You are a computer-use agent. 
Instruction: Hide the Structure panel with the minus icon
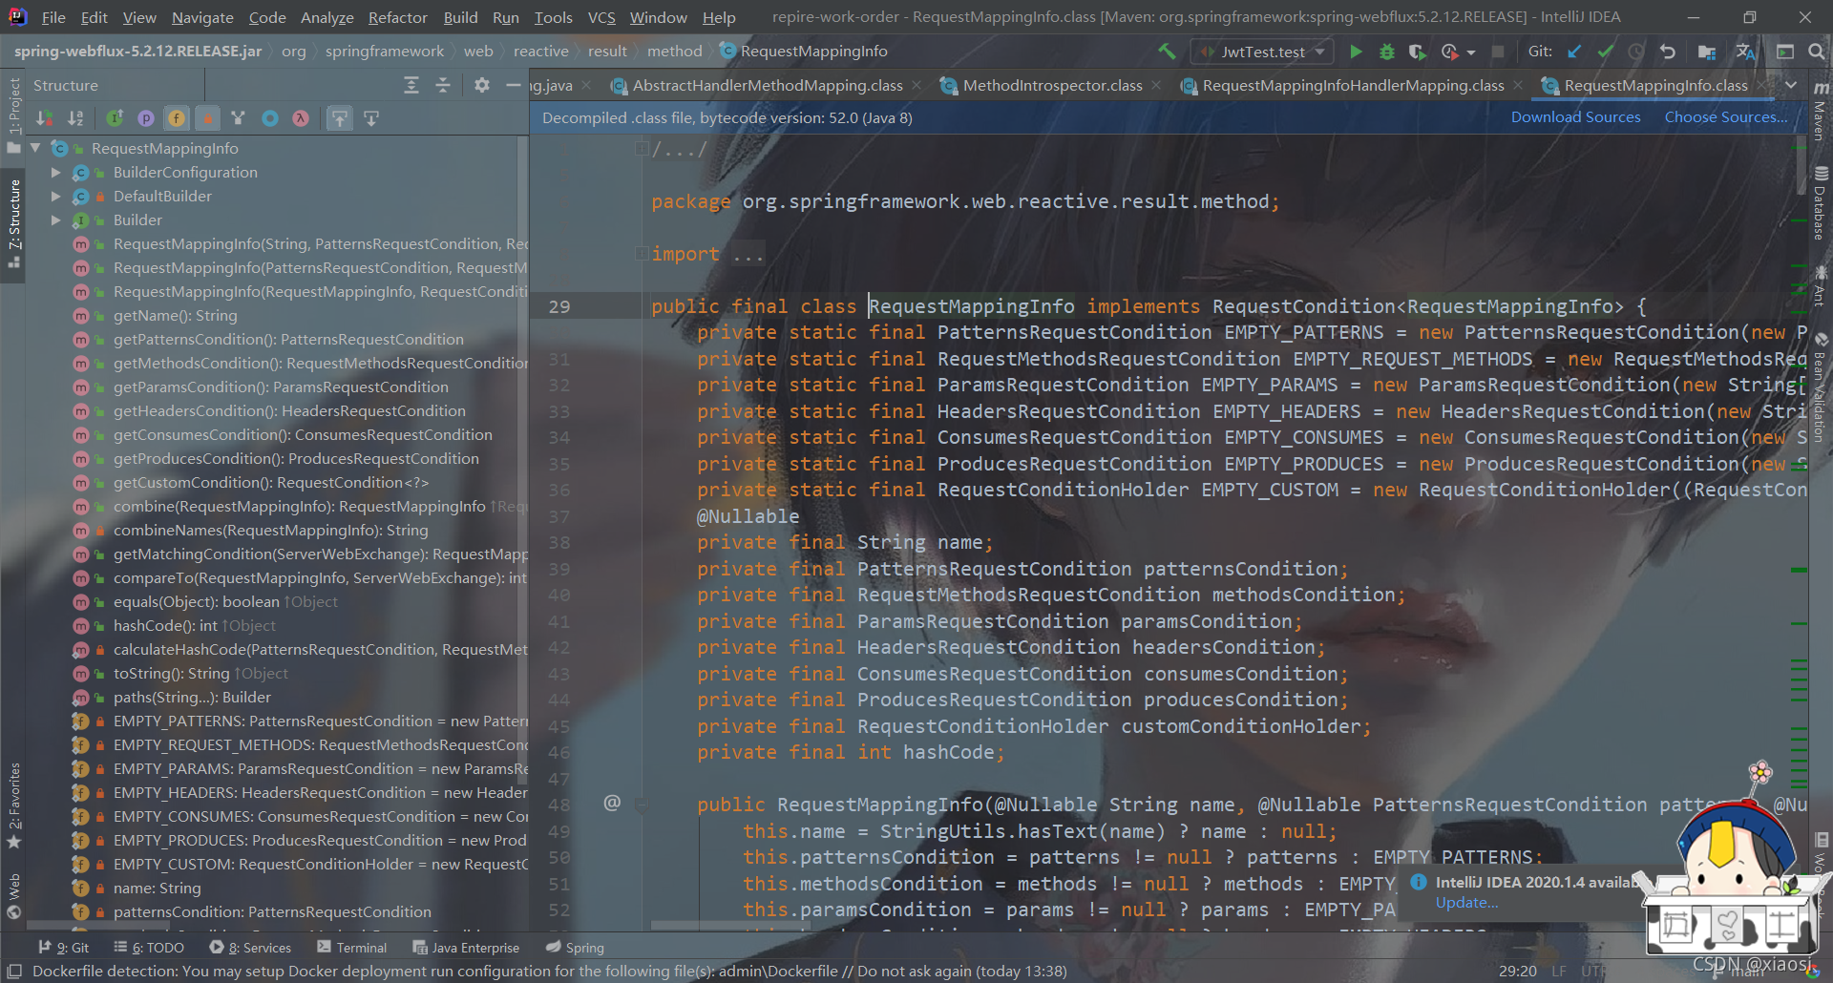coord(513,86)
